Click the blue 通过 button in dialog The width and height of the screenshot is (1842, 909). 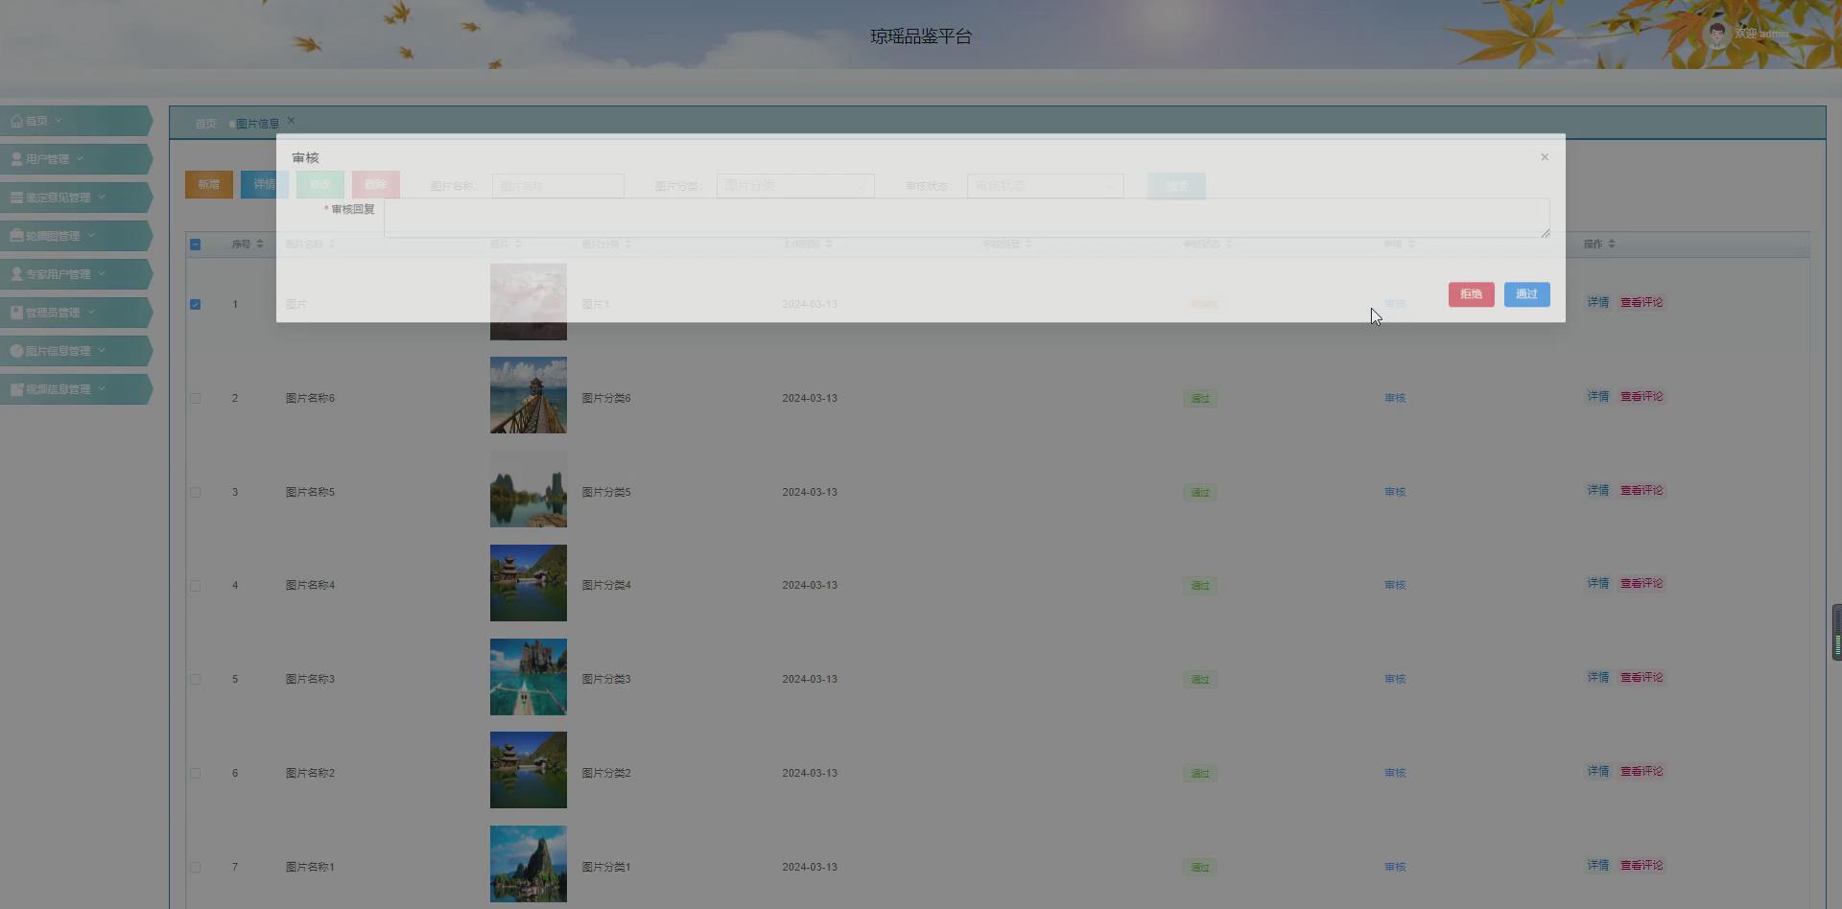(x=1526, y=294)
